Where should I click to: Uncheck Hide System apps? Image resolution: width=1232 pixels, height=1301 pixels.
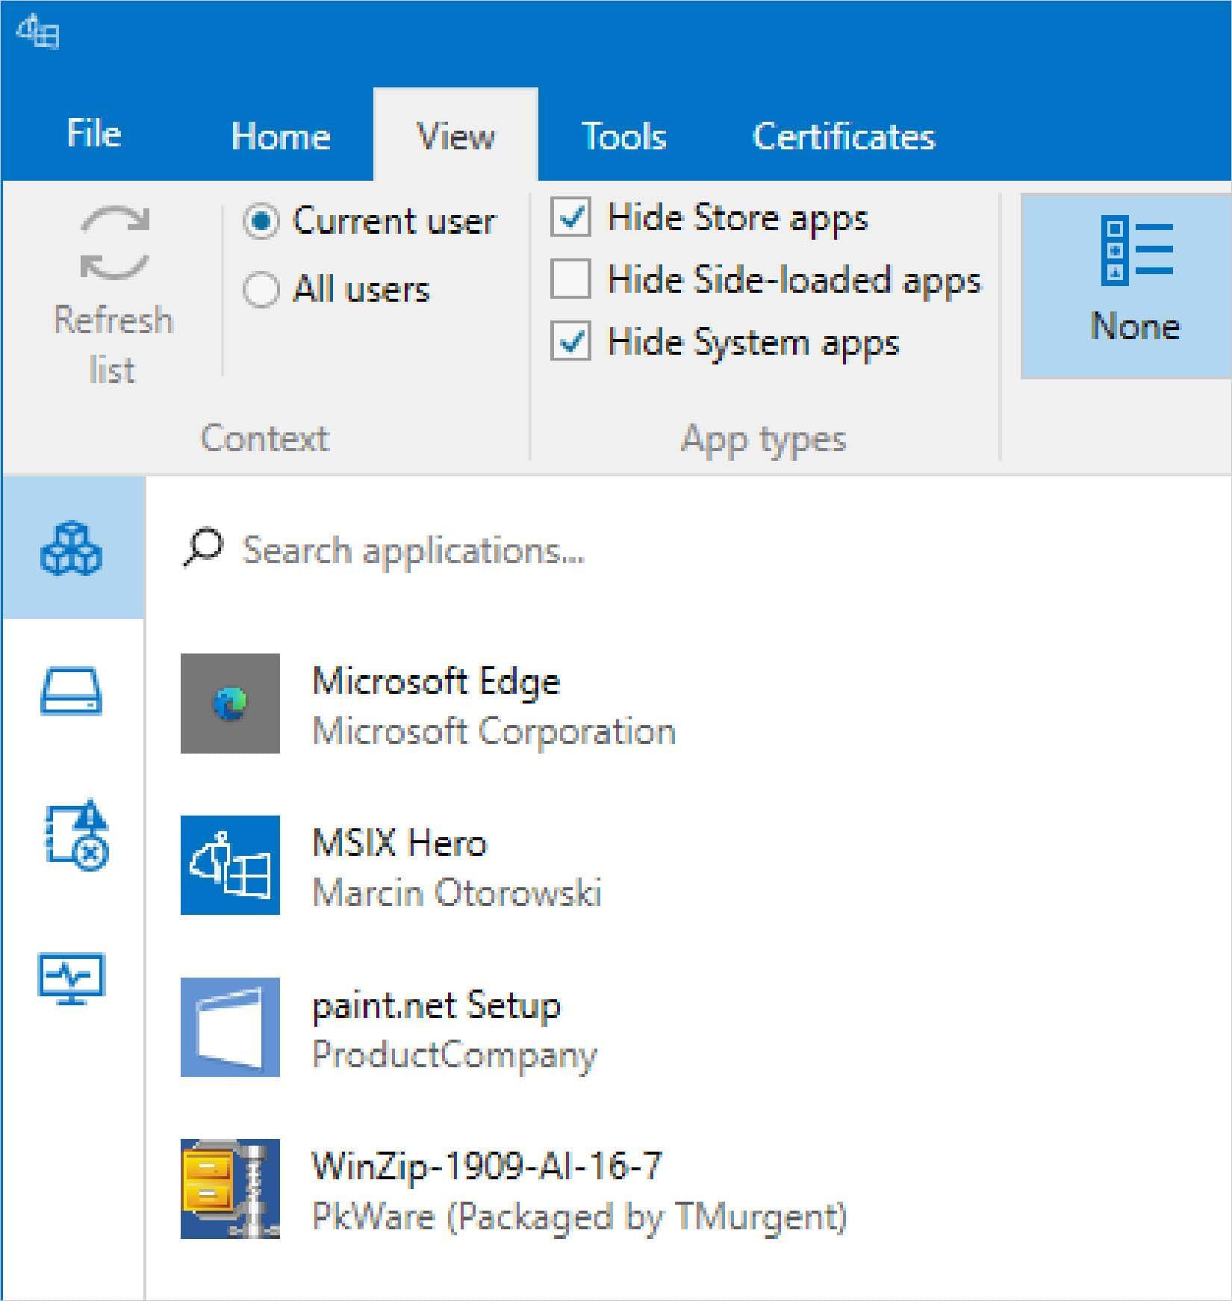pos(570,341)
